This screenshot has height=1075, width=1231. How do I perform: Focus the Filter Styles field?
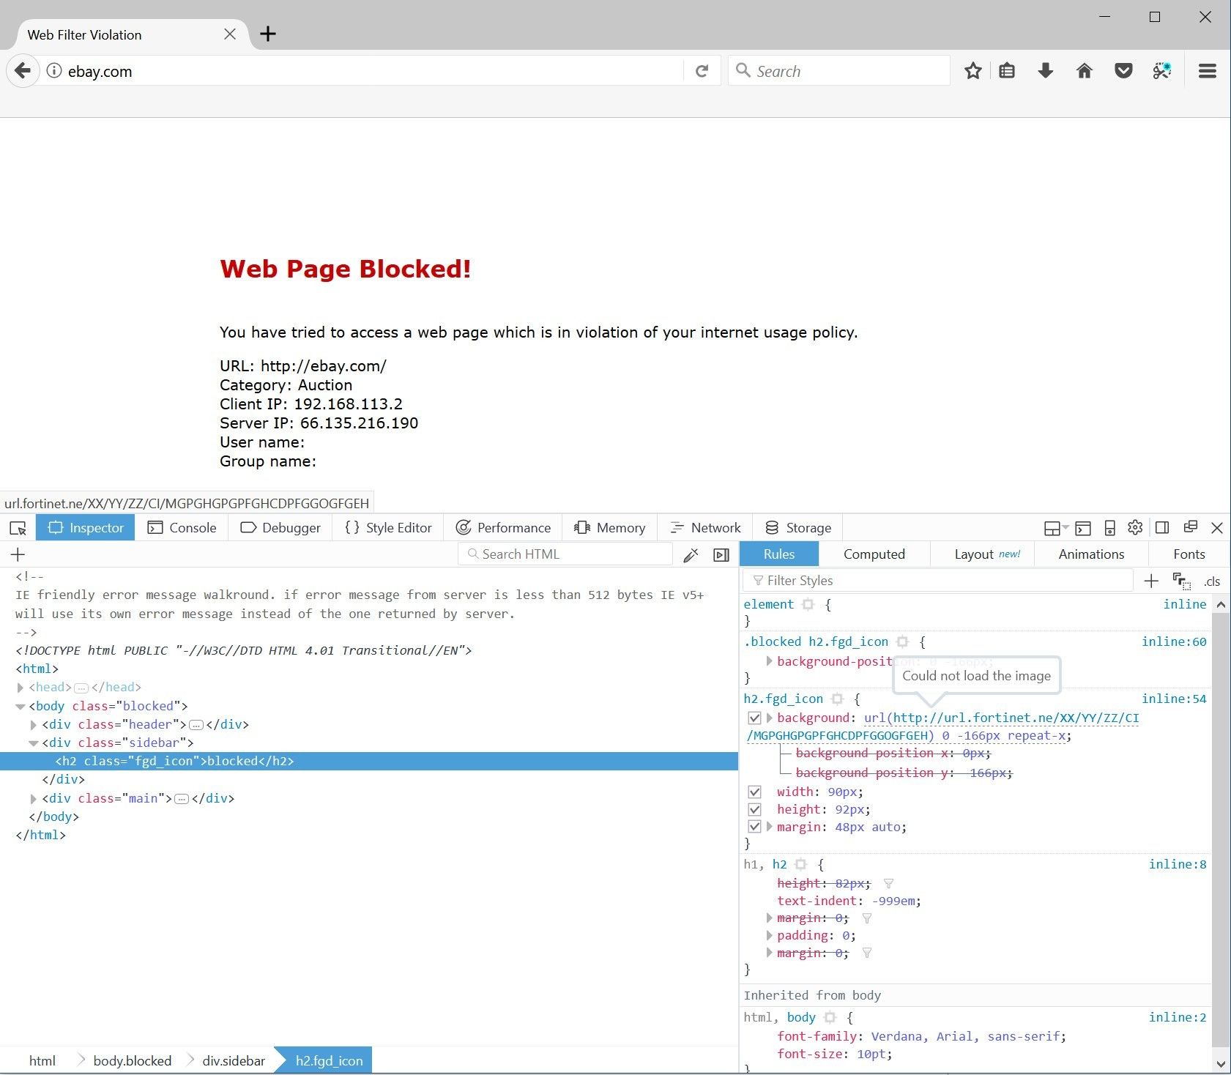click(939, 581)
